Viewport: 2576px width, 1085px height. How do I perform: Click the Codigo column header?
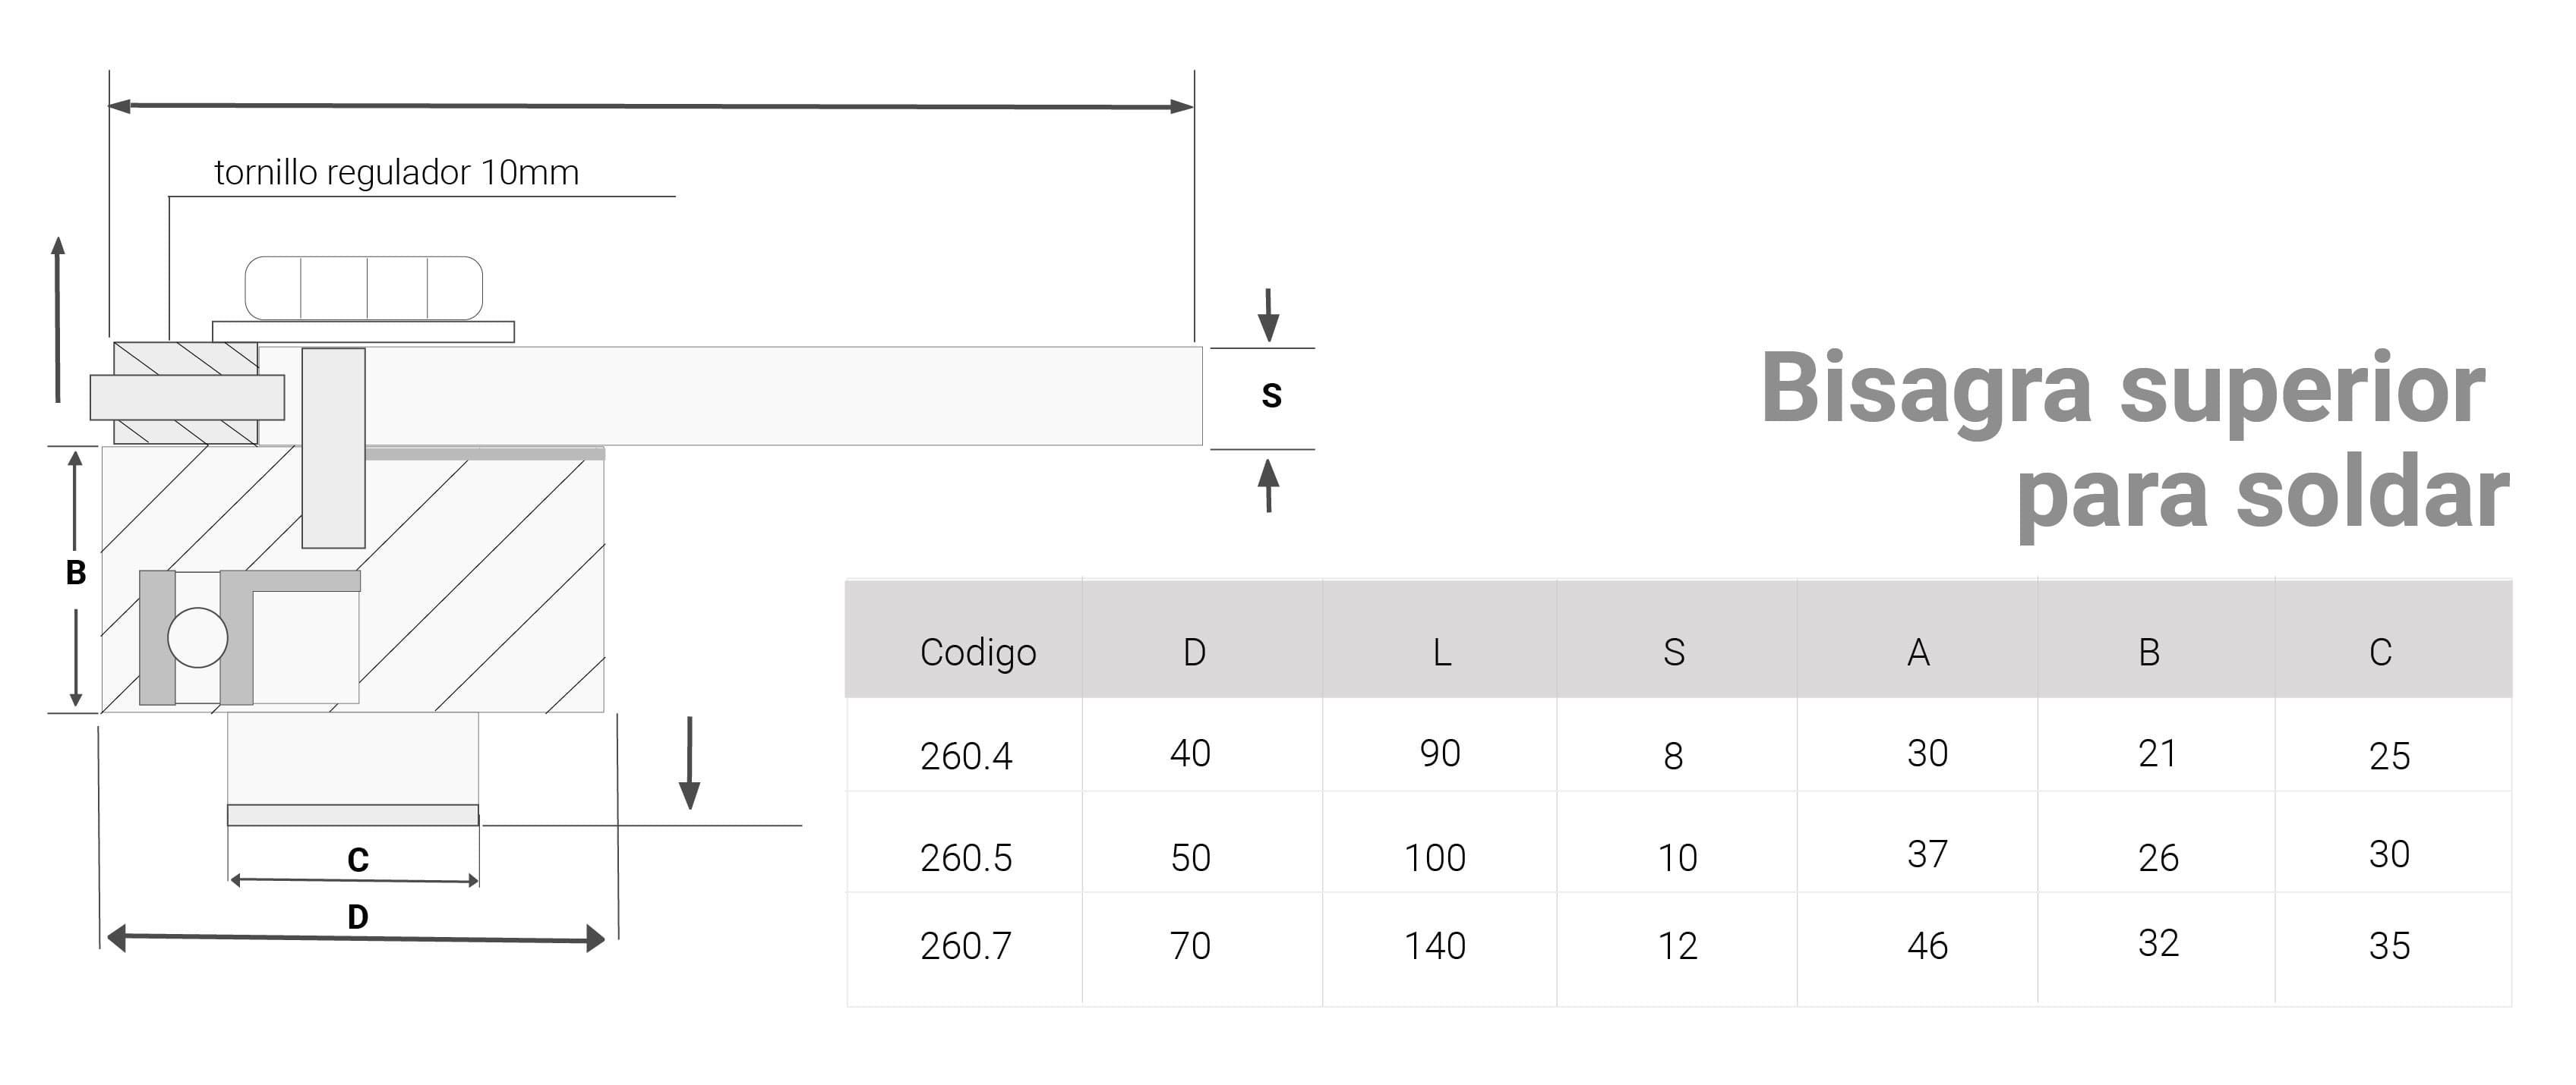(977, 653)
